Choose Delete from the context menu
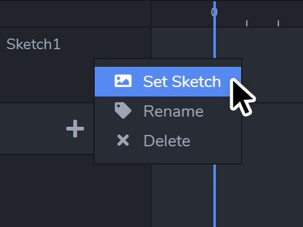The width and height of the screenshot is (303, 227). pyautogui.click(x=168, y=141)
